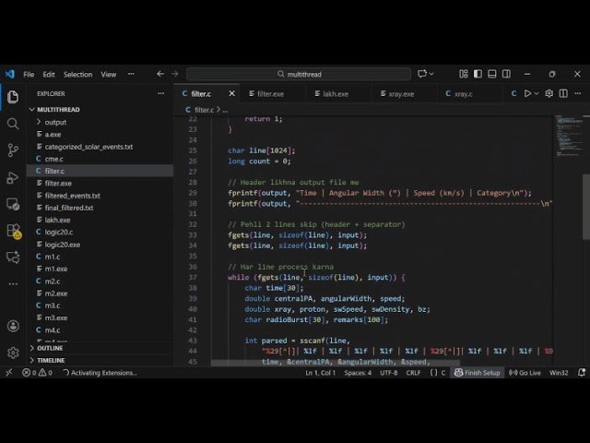Open the editor More Actions ellipsis

[578, 93]
